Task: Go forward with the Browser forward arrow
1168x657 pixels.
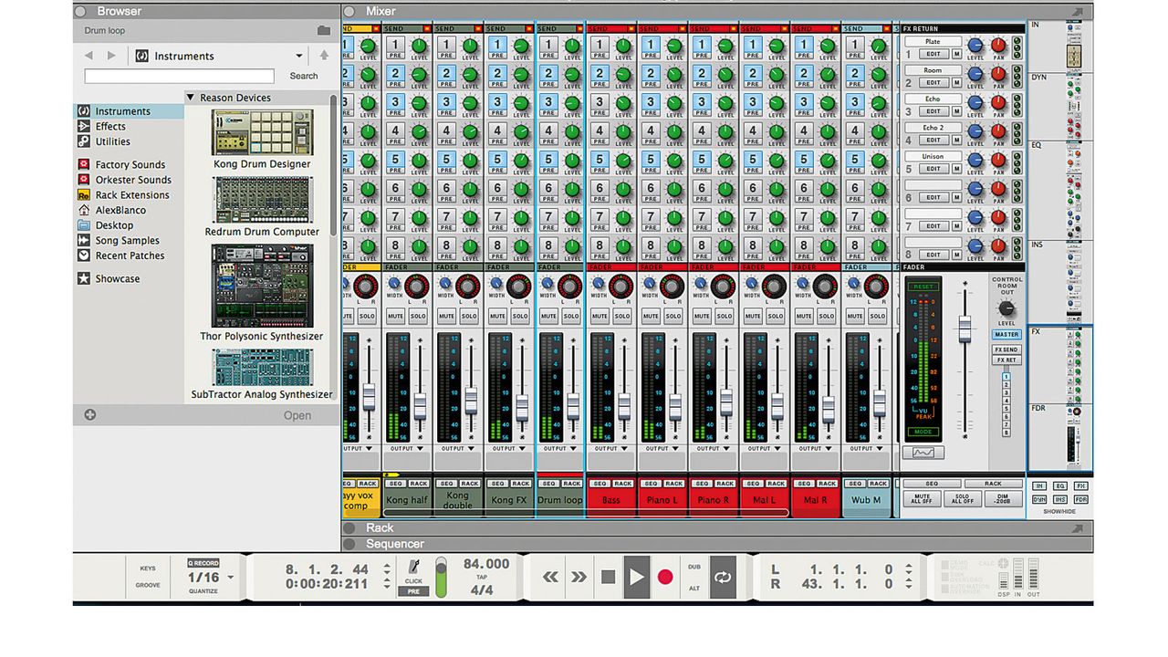Action: pyautogui.click(x=111, y=56)
